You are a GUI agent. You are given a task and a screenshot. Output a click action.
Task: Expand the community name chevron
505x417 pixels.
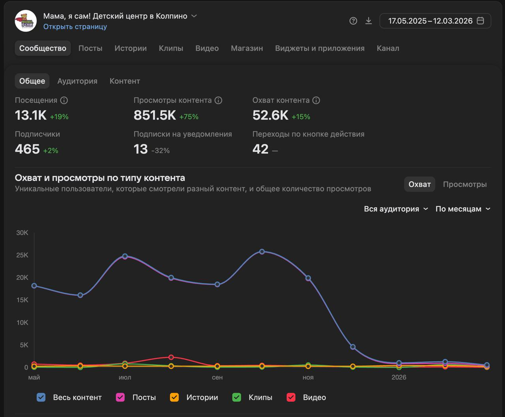pyautogui.click(x=194, y=16)
